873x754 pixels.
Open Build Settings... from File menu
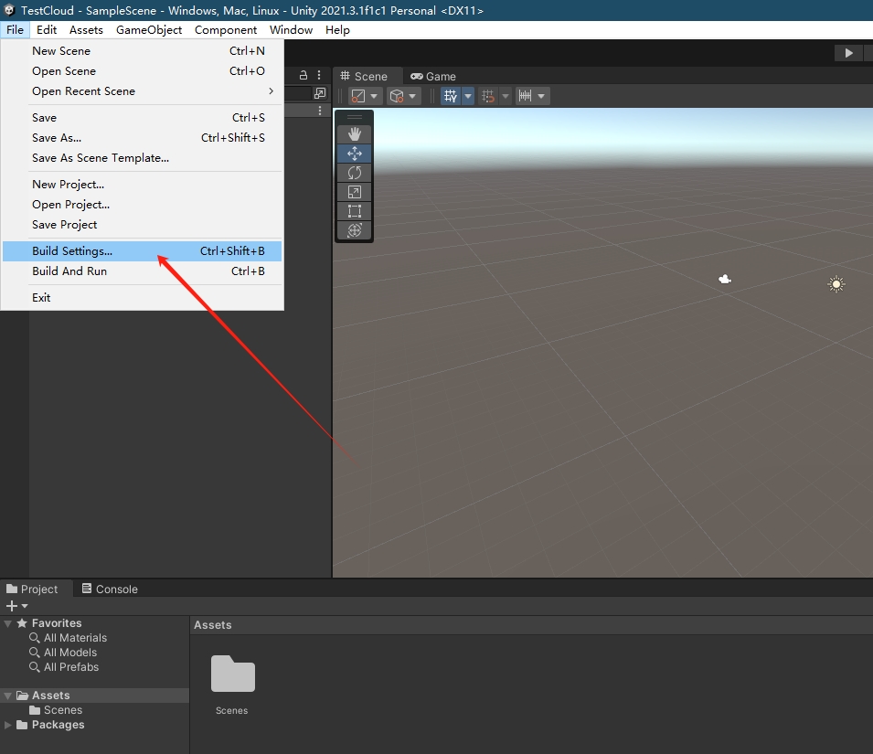point(142,251)
